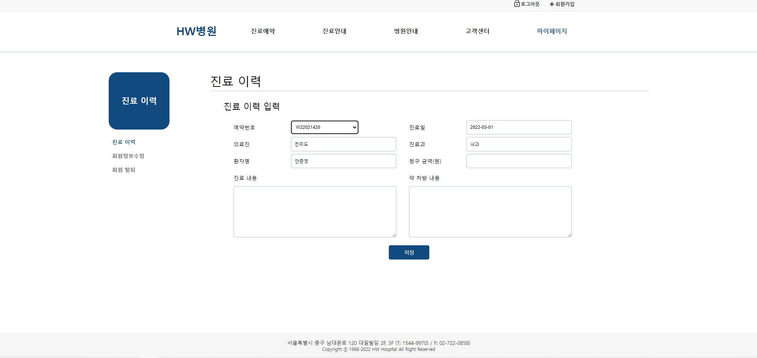Open the 예약번호 dropdown

point(324,127)
